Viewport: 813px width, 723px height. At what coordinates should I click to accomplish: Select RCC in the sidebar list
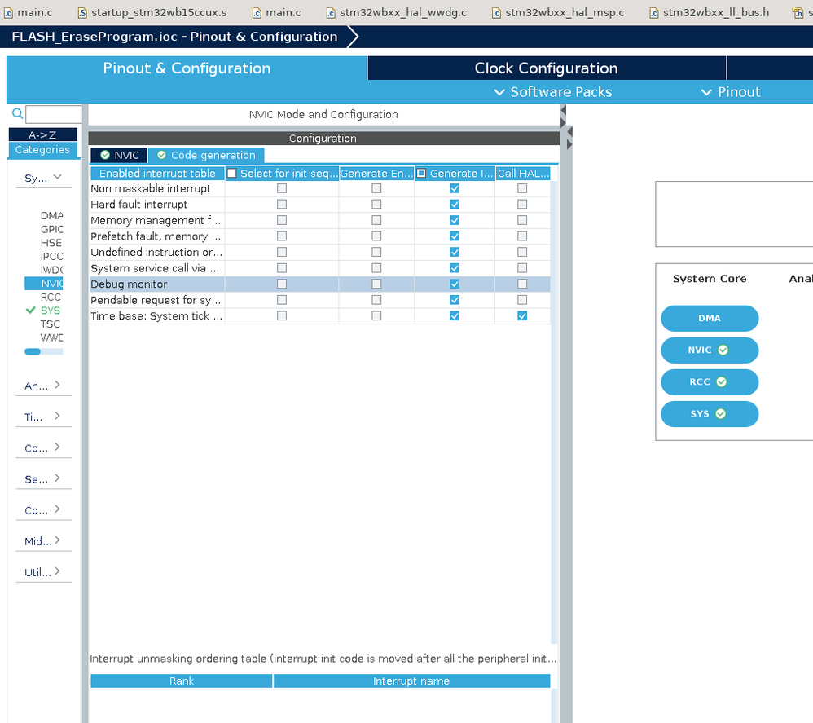click(51, 298)
